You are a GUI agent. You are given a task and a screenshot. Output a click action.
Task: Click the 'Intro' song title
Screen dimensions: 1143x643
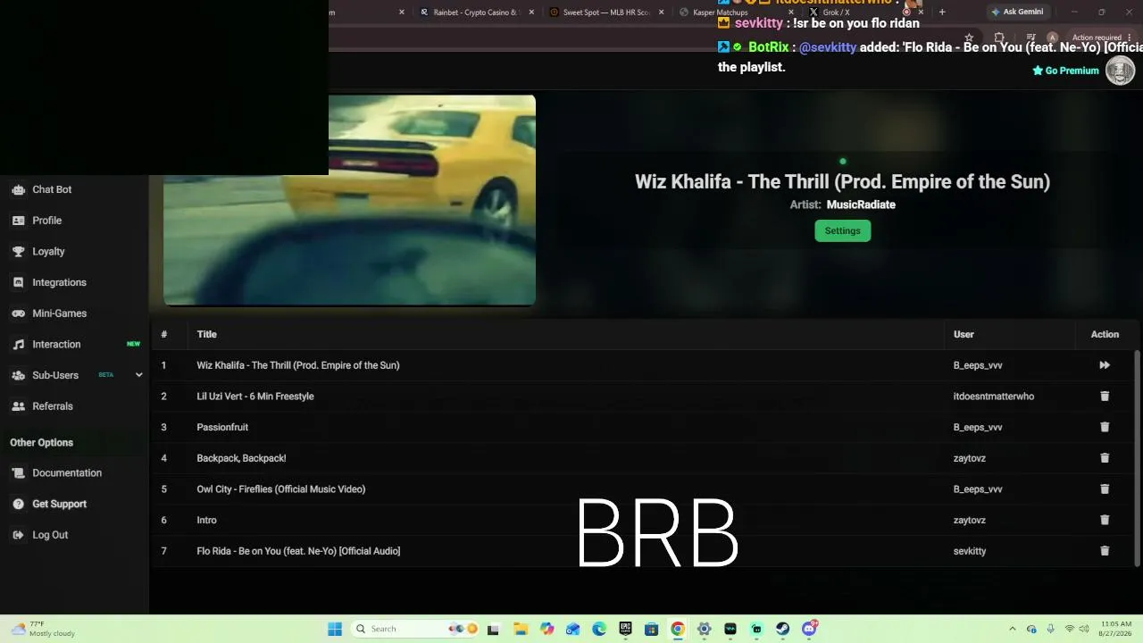point(206,520)
